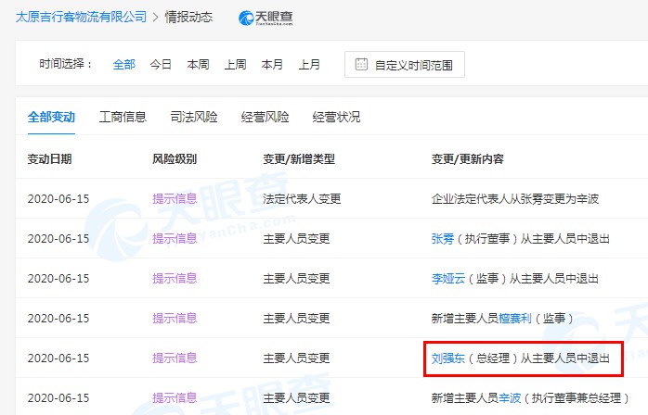Viewport: 648px width, 415px height.
Task: Click the 风险级别 column header
Action: [175, 158]
